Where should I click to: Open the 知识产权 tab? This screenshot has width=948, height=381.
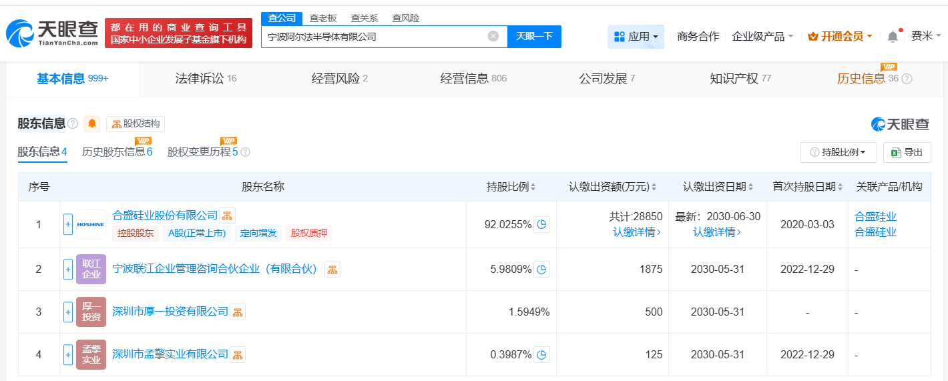(740, 79)
